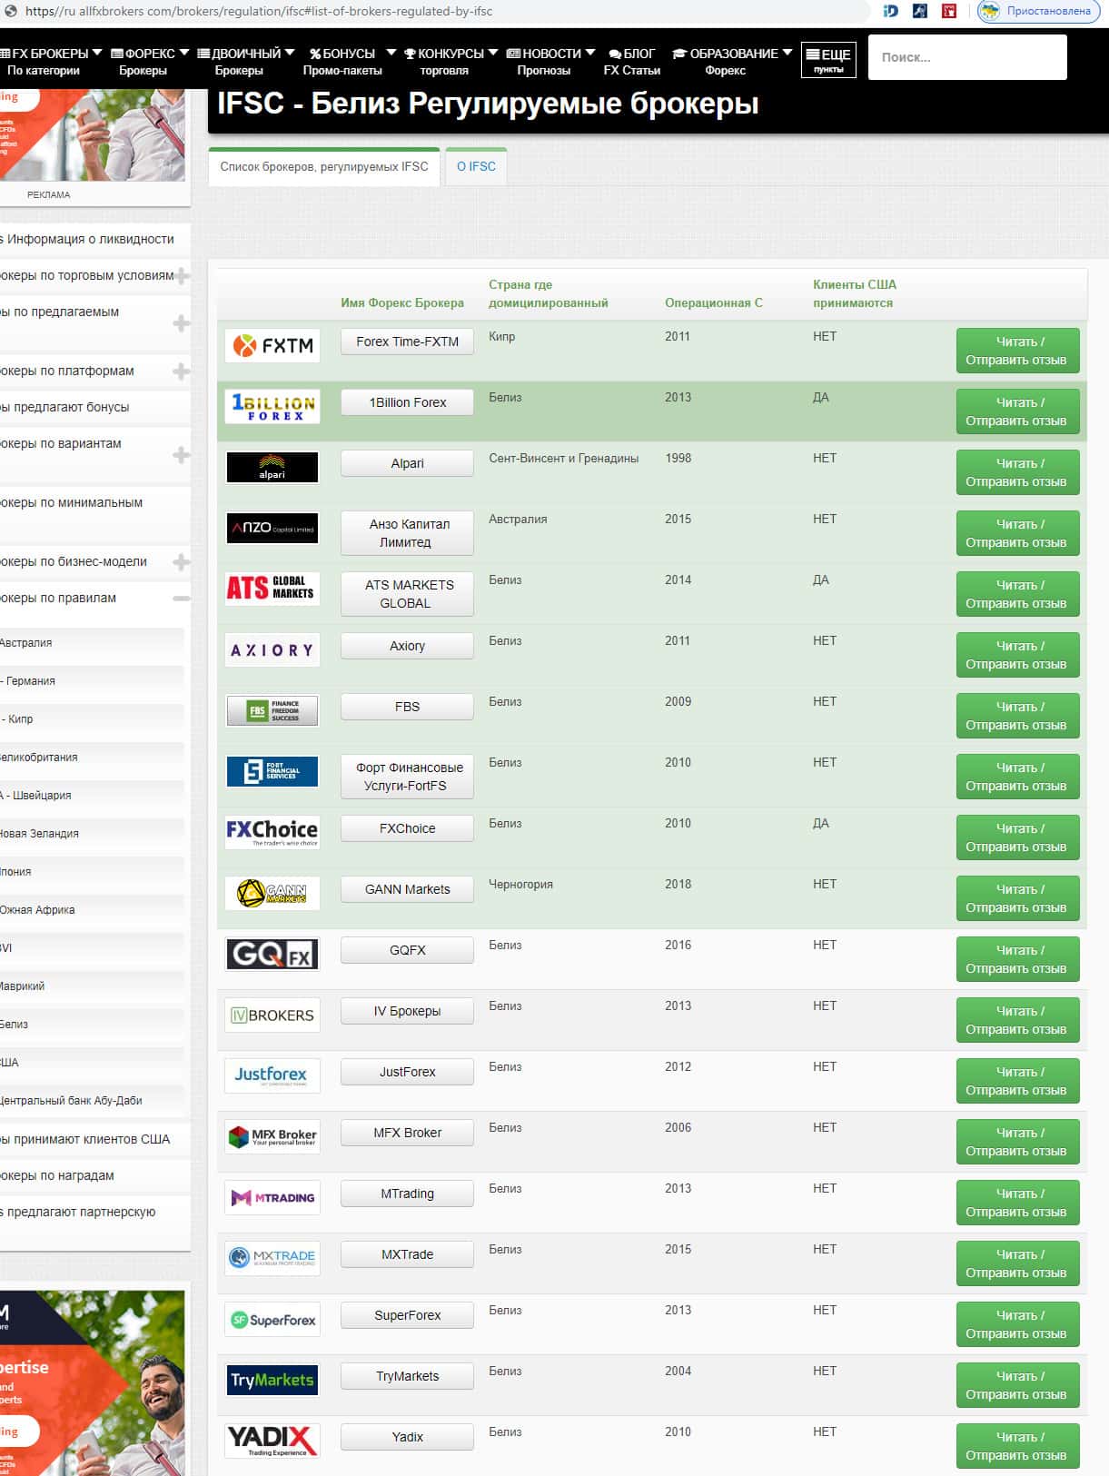This screenshot has width=1109, height=1476.
Task: Open the YADIX logo
Action: coord(272,1440)
